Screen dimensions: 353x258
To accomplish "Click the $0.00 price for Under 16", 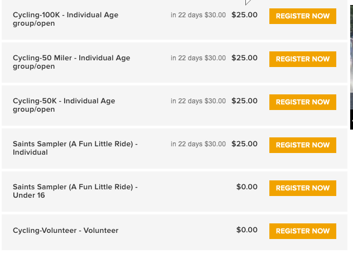I will pos(246,187).
